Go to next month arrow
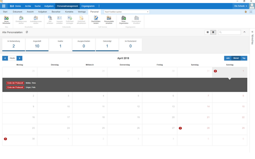The height and width of the screenshot is (159, 255). pos(20,58)
